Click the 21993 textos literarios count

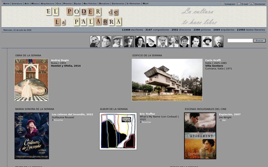251,30
